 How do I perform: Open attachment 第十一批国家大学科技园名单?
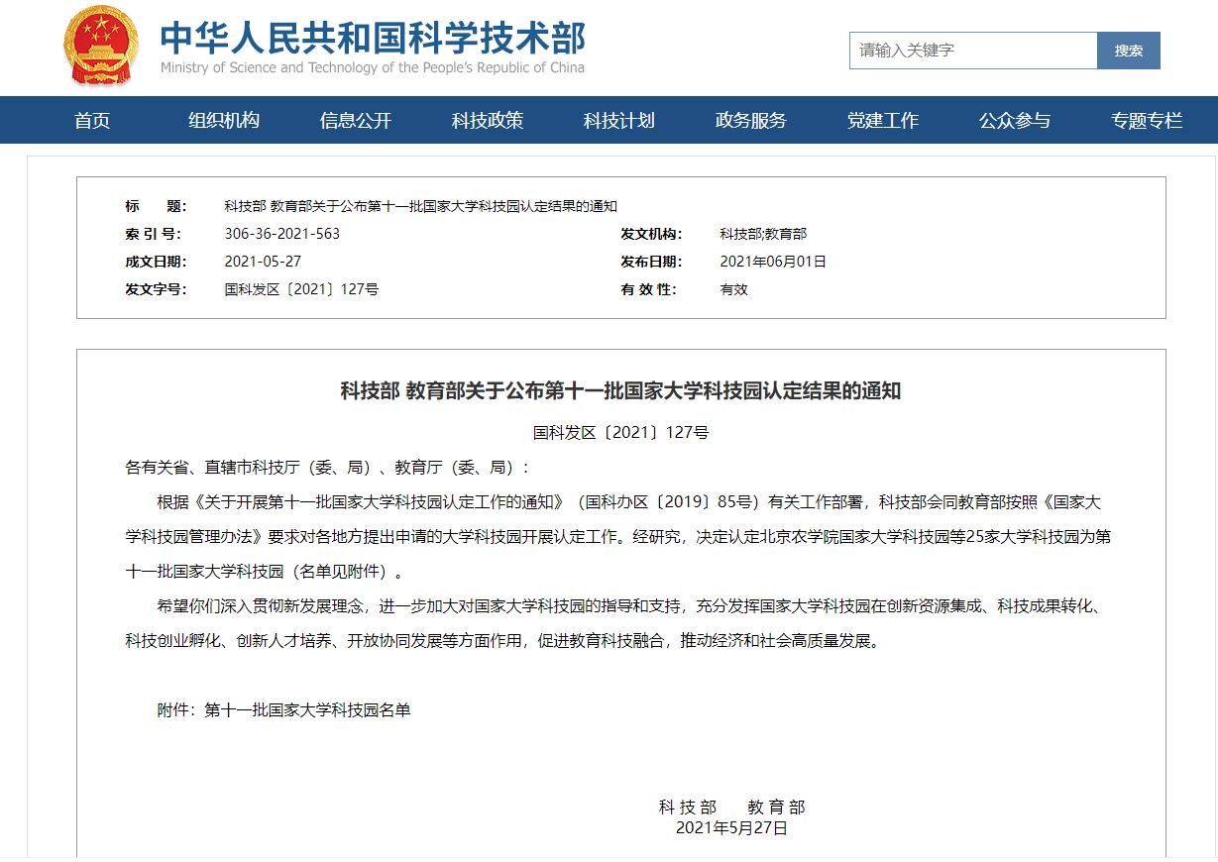307,710
